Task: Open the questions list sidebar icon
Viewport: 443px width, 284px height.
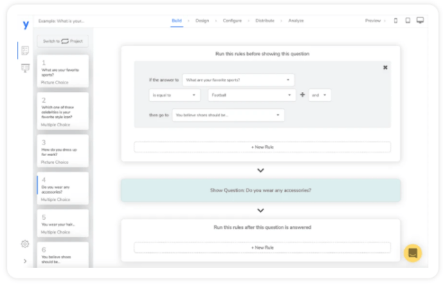Action: pyautogui.click(x=26, y=50)
